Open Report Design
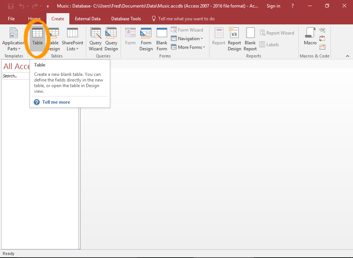The image size is (353, 258). (x=234, y=39)
